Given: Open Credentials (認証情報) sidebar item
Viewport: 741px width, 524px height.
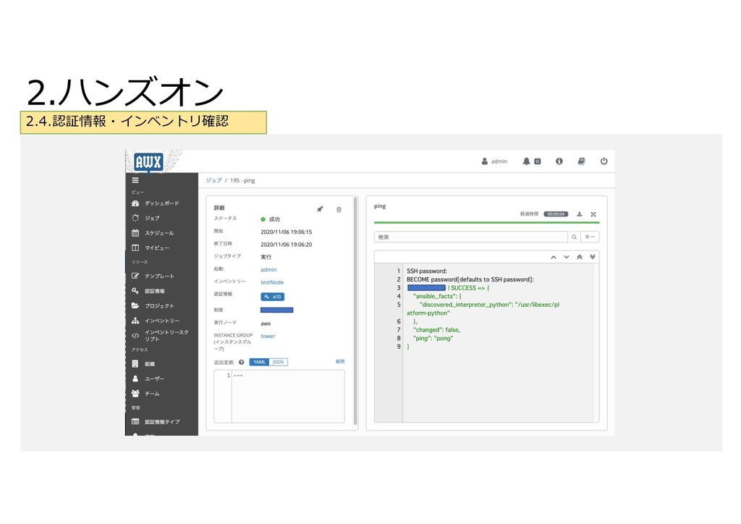Looking at the screenshot, I should click(x=155, y=291).
